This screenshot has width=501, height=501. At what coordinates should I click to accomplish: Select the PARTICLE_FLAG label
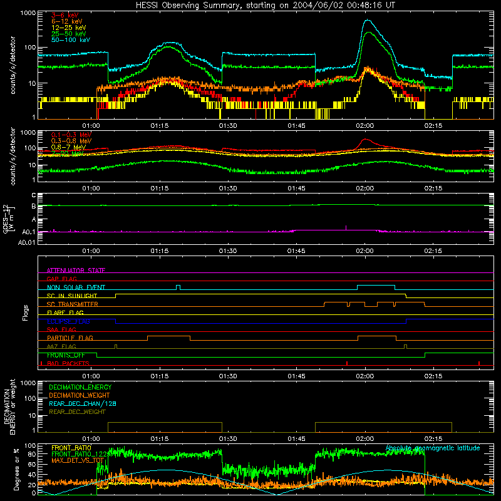coord(70,338)
